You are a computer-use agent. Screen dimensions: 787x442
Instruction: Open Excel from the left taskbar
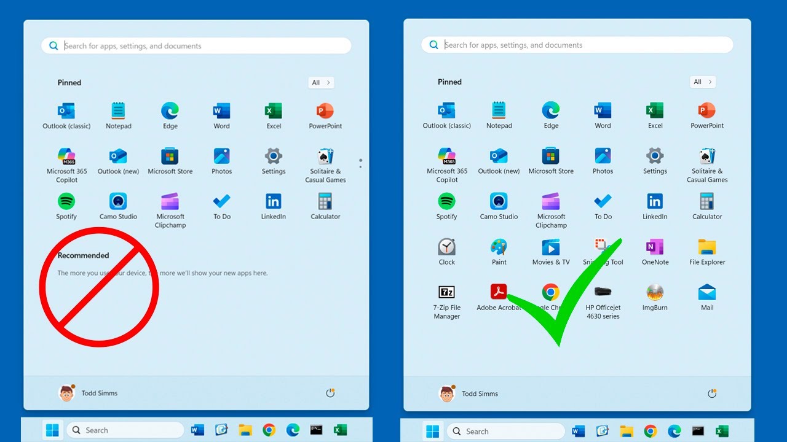[340, 430]
